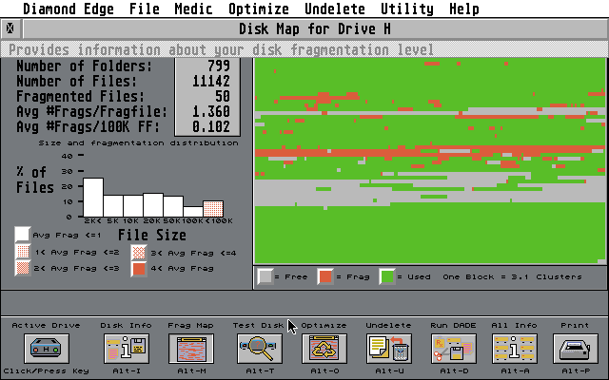609x380 pixels.
Task: Click Size and fragmentation distribution heading
Action: [x=138, y=143]
